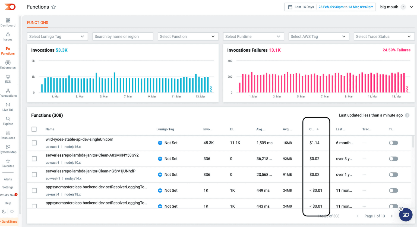Screen dimensions: 417x227
Task: Go to the next page of functions
Action: coord(392,216)
